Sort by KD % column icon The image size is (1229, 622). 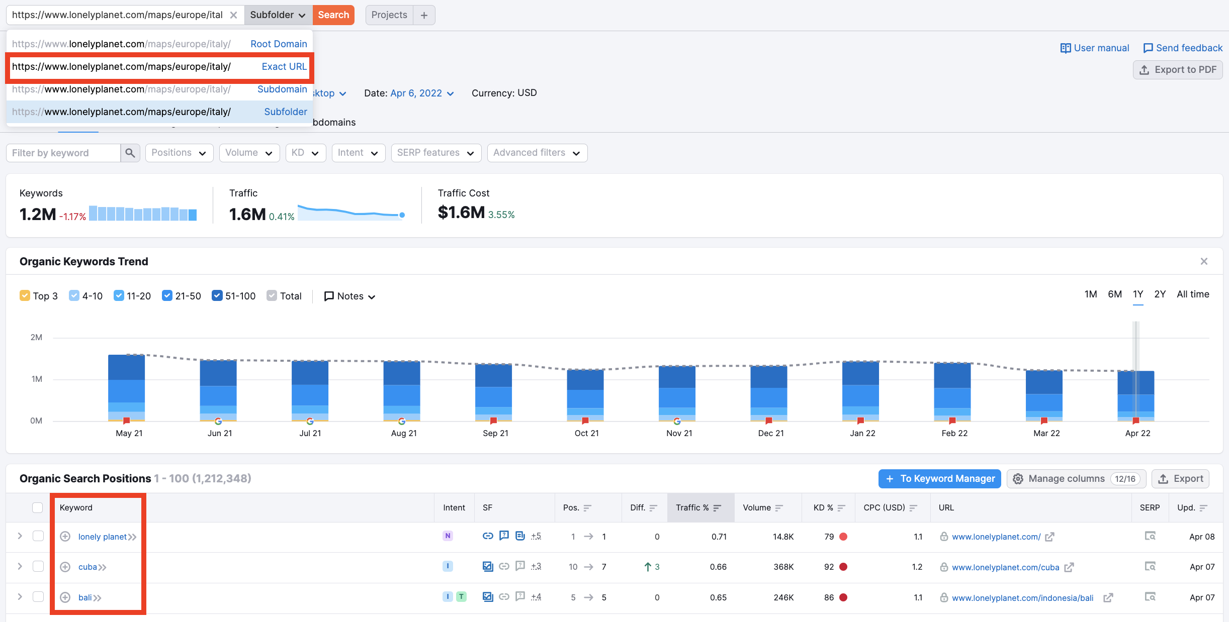click(841, 508)
